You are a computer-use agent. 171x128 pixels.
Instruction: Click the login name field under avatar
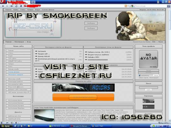(149, 70)
